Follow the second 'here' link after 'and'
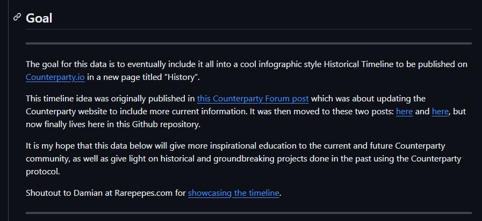482x221 pixels. pos(440,112)
